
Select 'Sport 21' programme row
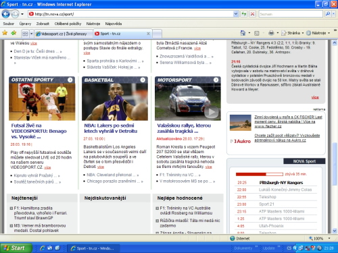tap(276, 204)
